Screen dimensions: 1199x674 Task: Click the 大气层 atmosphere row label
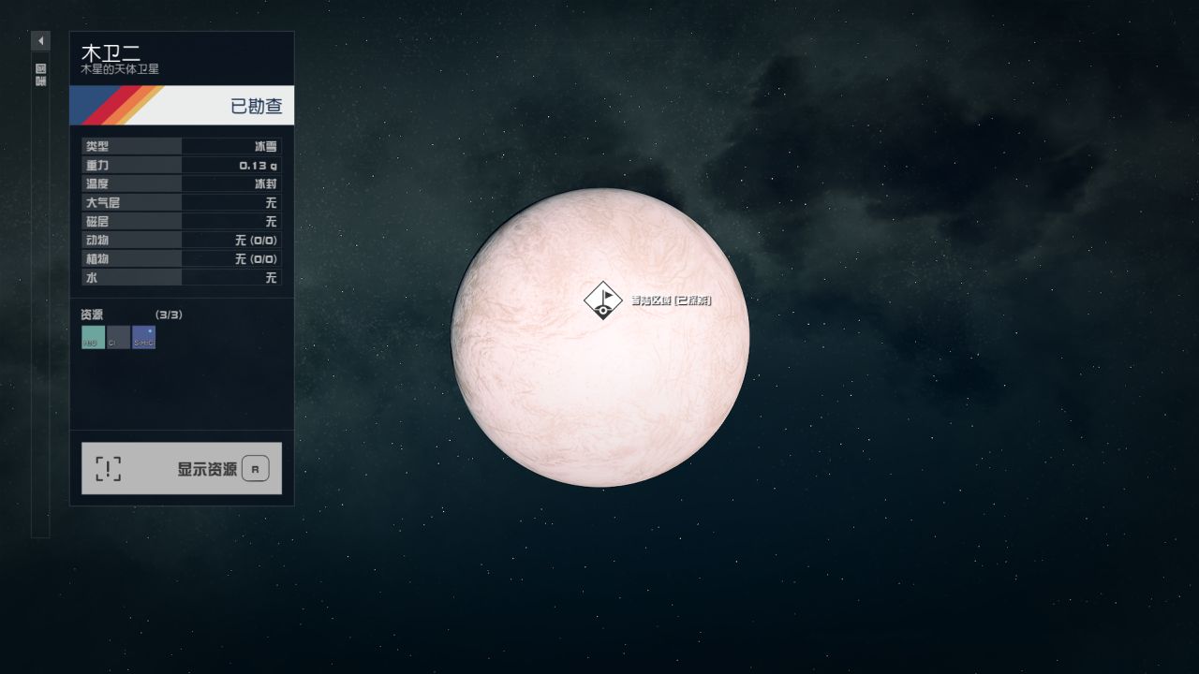(x=102, y=202)
